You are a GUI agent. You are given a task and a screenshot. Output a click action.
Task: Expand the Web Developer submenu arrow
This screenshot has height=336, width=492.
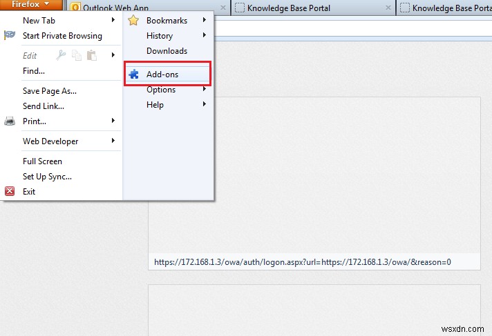point(113,141)
